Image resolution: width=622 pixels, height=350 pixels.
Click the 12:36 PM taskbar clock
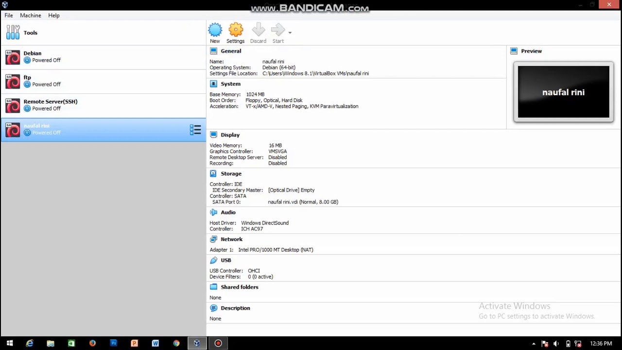(601, 344)
